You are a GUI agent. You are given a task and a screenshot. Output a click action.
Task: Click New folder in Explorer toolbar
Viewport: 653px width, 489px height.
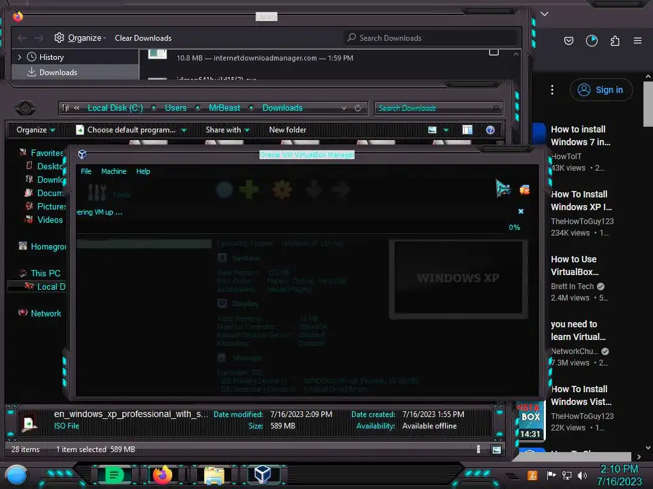(x=288, y=130)
